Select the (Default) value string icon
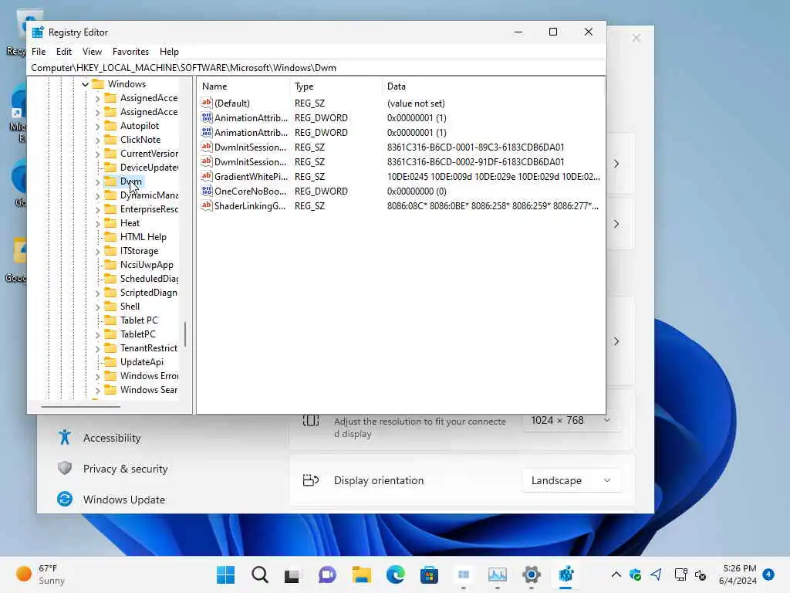790x593 pixels. (207, 103)
